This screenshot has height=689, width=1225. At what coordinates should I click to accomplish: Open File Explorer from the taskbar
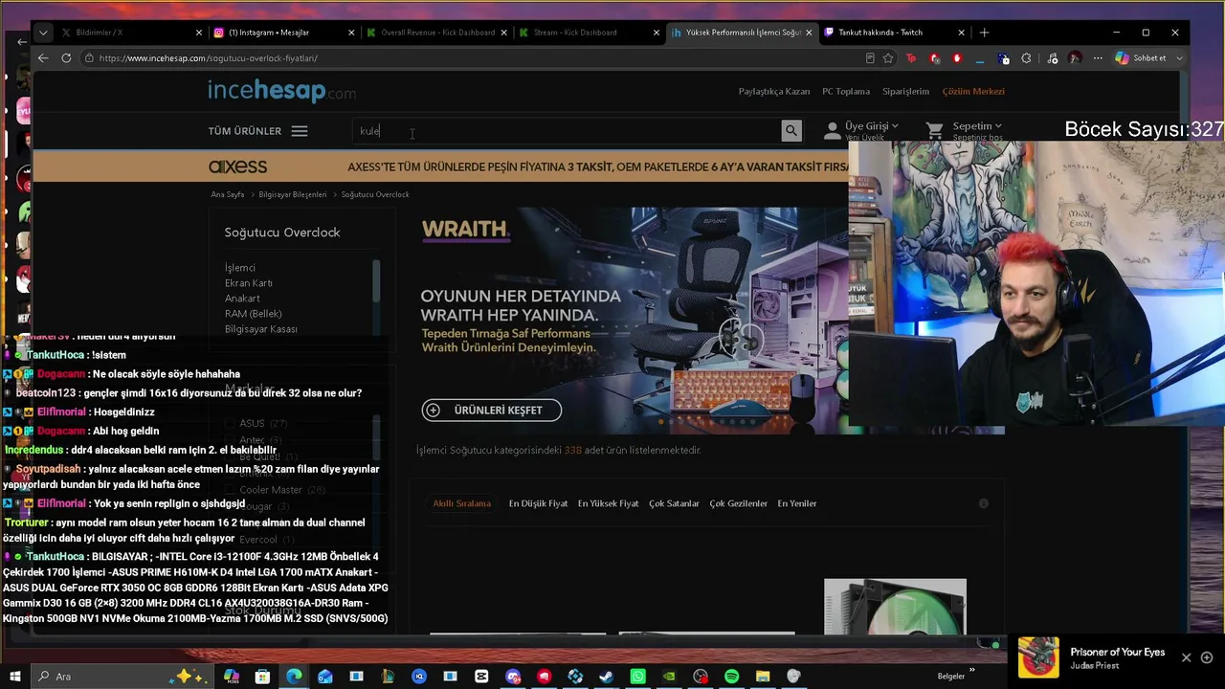click(x=763, y=677)
